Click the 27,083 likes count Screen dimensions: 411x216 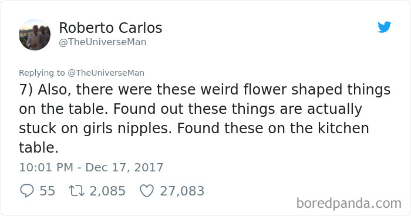coord(182,191)
